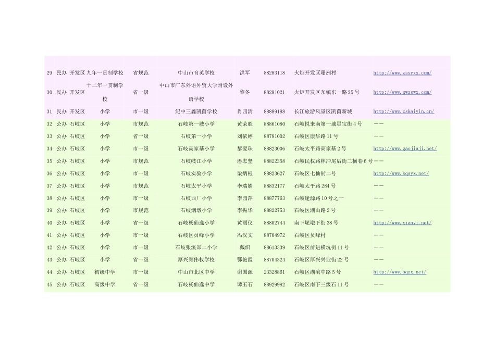The image size is (495, 350).
Task: Click the school name 石岐张溪郑二小学
Action: [x=196, y=248]
